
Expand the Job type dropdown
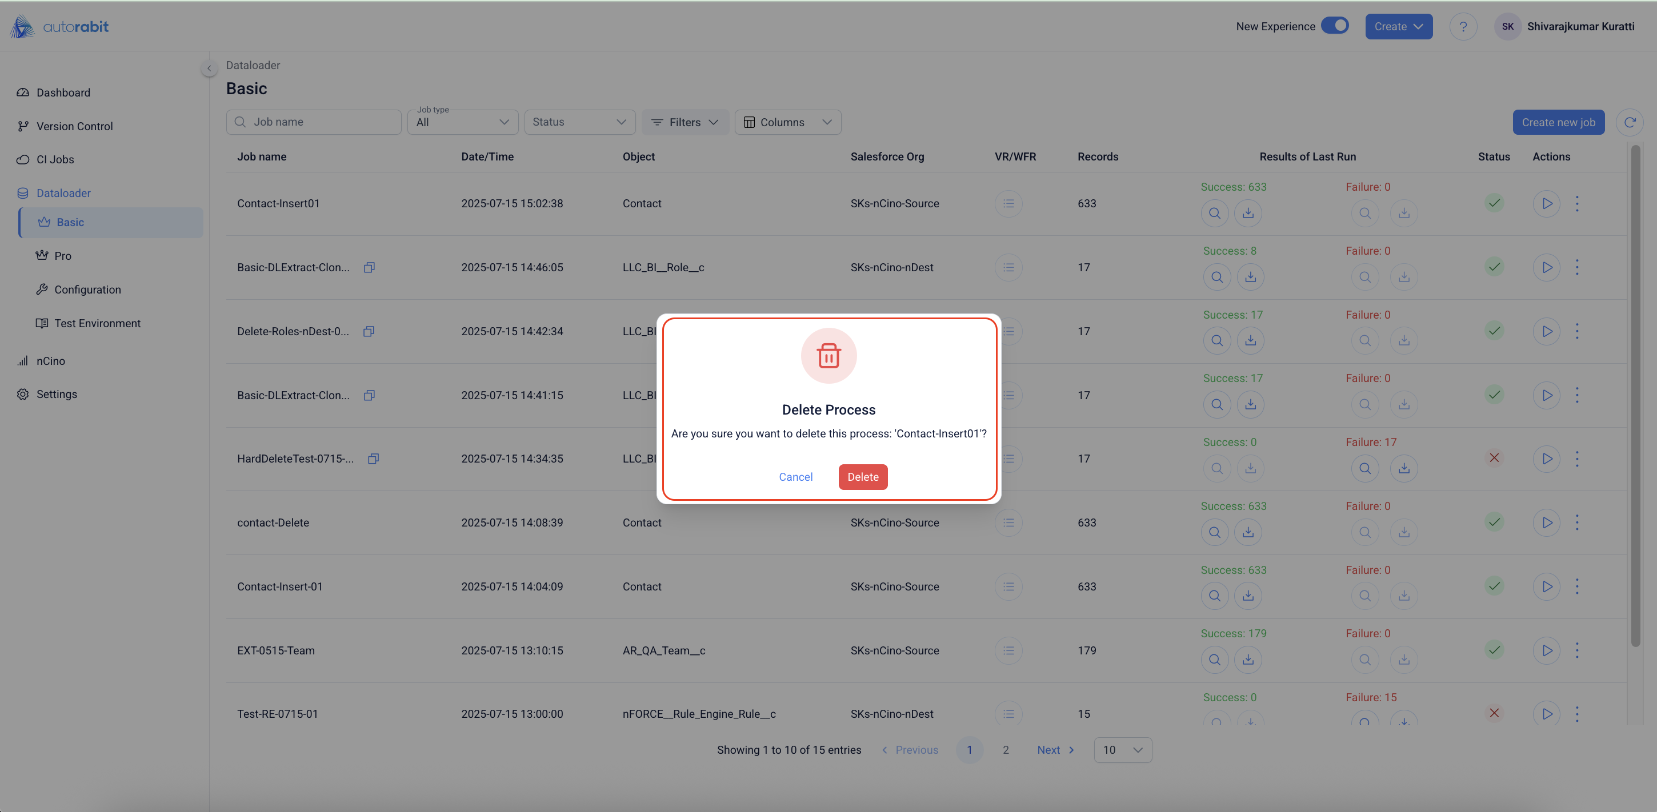coord(462,122)
